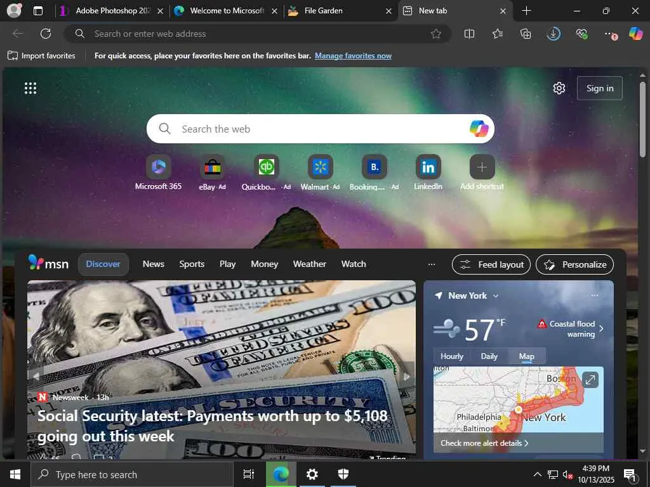
Task: Open Settings and more ellipsis menu
Action: pos(610,34)
